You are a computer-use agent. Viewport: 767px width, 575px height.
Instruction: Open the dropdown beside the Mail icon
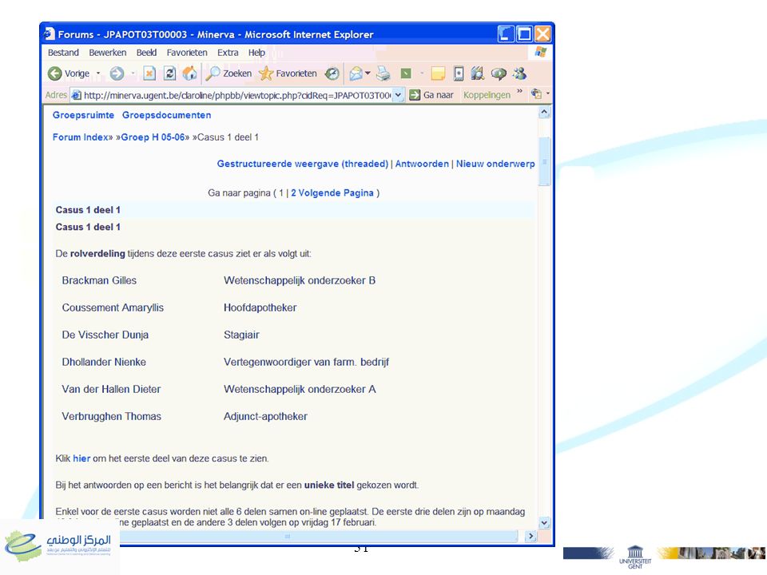point(368,73)
